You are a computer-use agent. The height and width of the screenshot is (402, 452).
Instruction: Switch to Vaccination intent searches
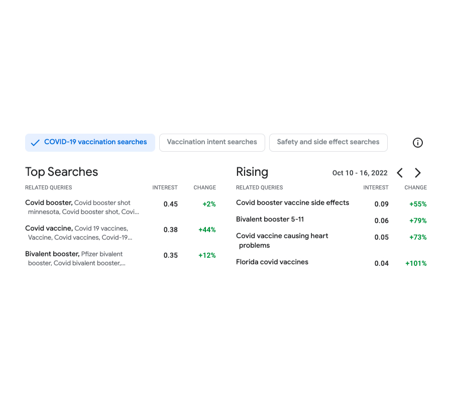click(x=212, y=142)
